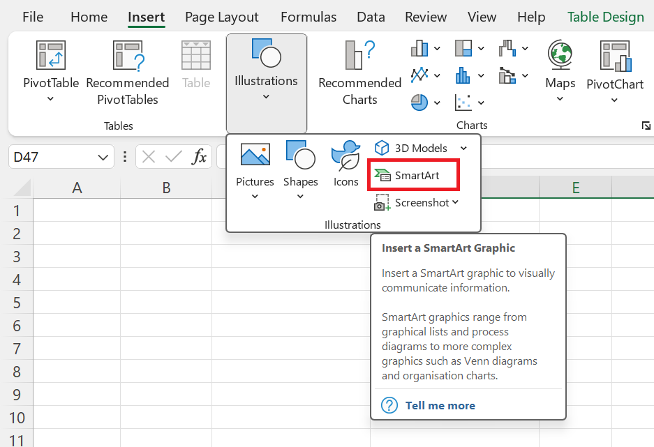The height and width of the screenshot is (447, 654).
Task: Select row 10 header
Action: coord(17,418)
